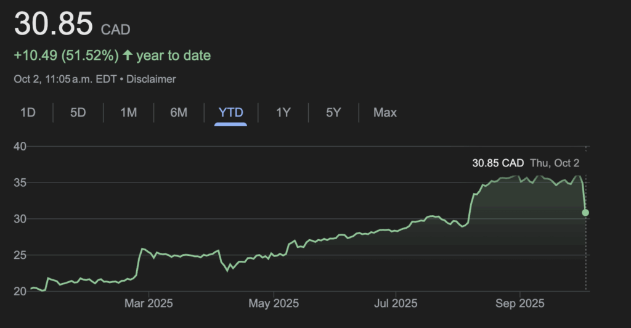Open the Disclaimer link

tap(152, 79)
